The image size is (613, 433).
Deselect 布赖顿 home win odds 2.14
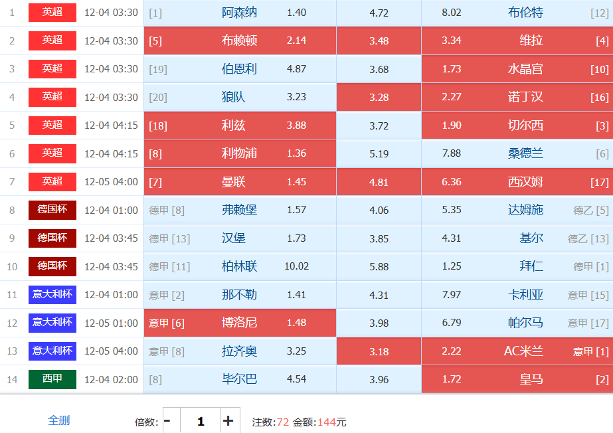point(296,41)
